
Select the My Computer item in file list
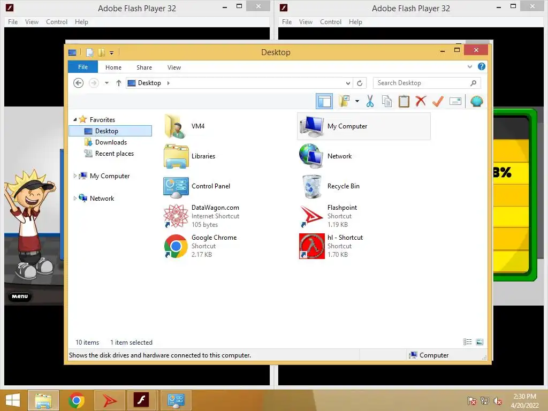(x=363, y=126)
